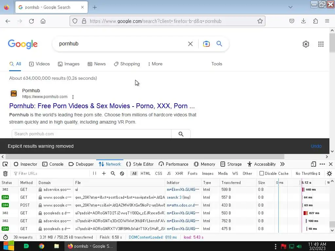Image resolution: width=335 pixels, height=251 pixels.
Task: Expand the More search categories menu
Action: point(155,64)
